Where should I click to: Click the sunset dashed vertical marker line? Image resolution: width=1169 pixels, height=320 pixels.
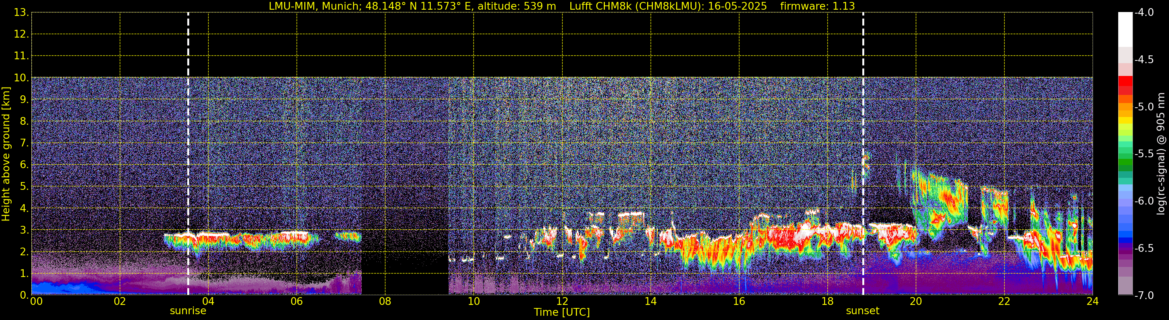(863, 154)
